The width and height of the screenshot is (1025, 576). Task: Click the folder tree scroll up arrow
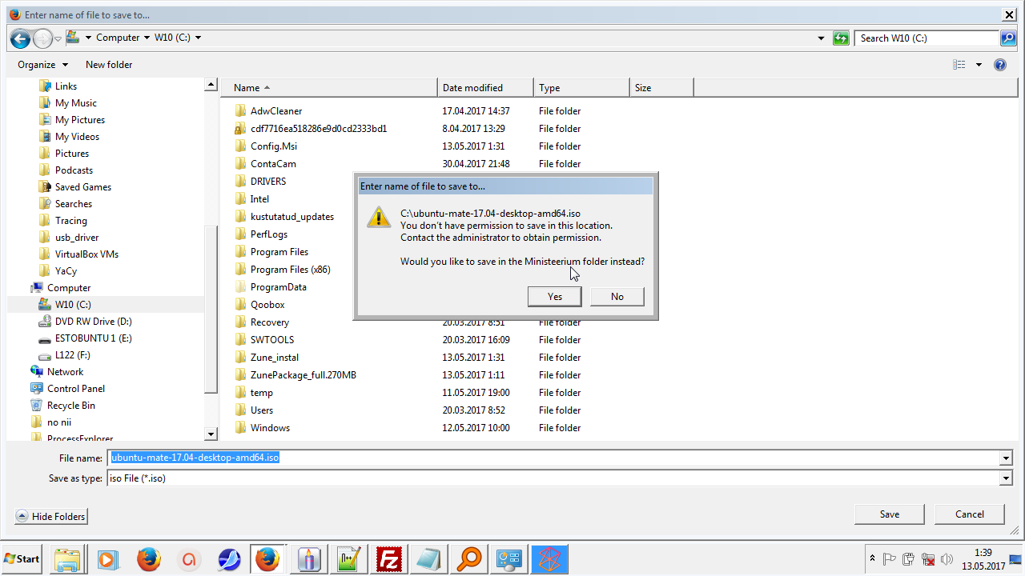pyautogui.click(x=211, y=85)
